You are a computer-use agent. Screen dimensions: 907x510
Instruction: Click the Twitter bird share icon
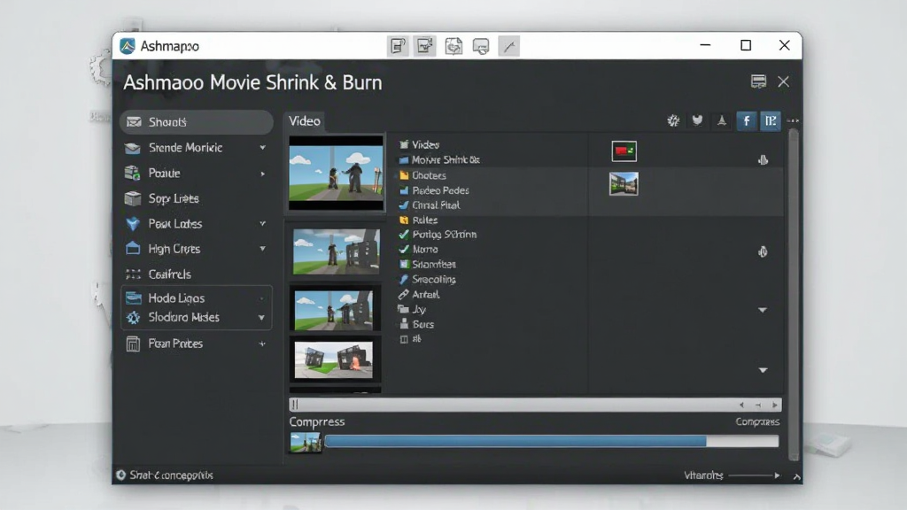click(698, 120)
